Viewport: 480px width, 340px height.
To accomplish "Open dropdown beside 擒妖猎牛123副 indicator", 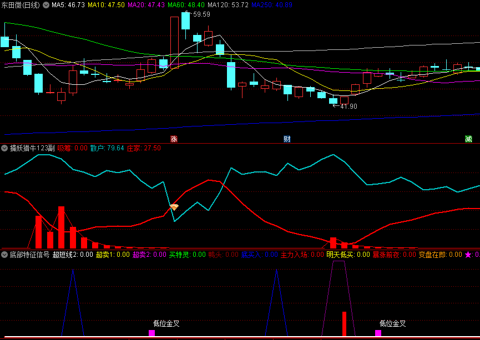I will 4,149.
